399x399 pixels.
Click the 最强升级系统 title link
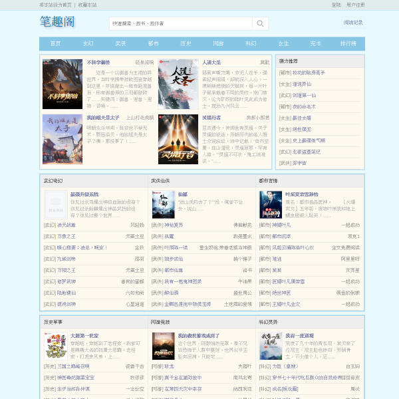[84, 194]
